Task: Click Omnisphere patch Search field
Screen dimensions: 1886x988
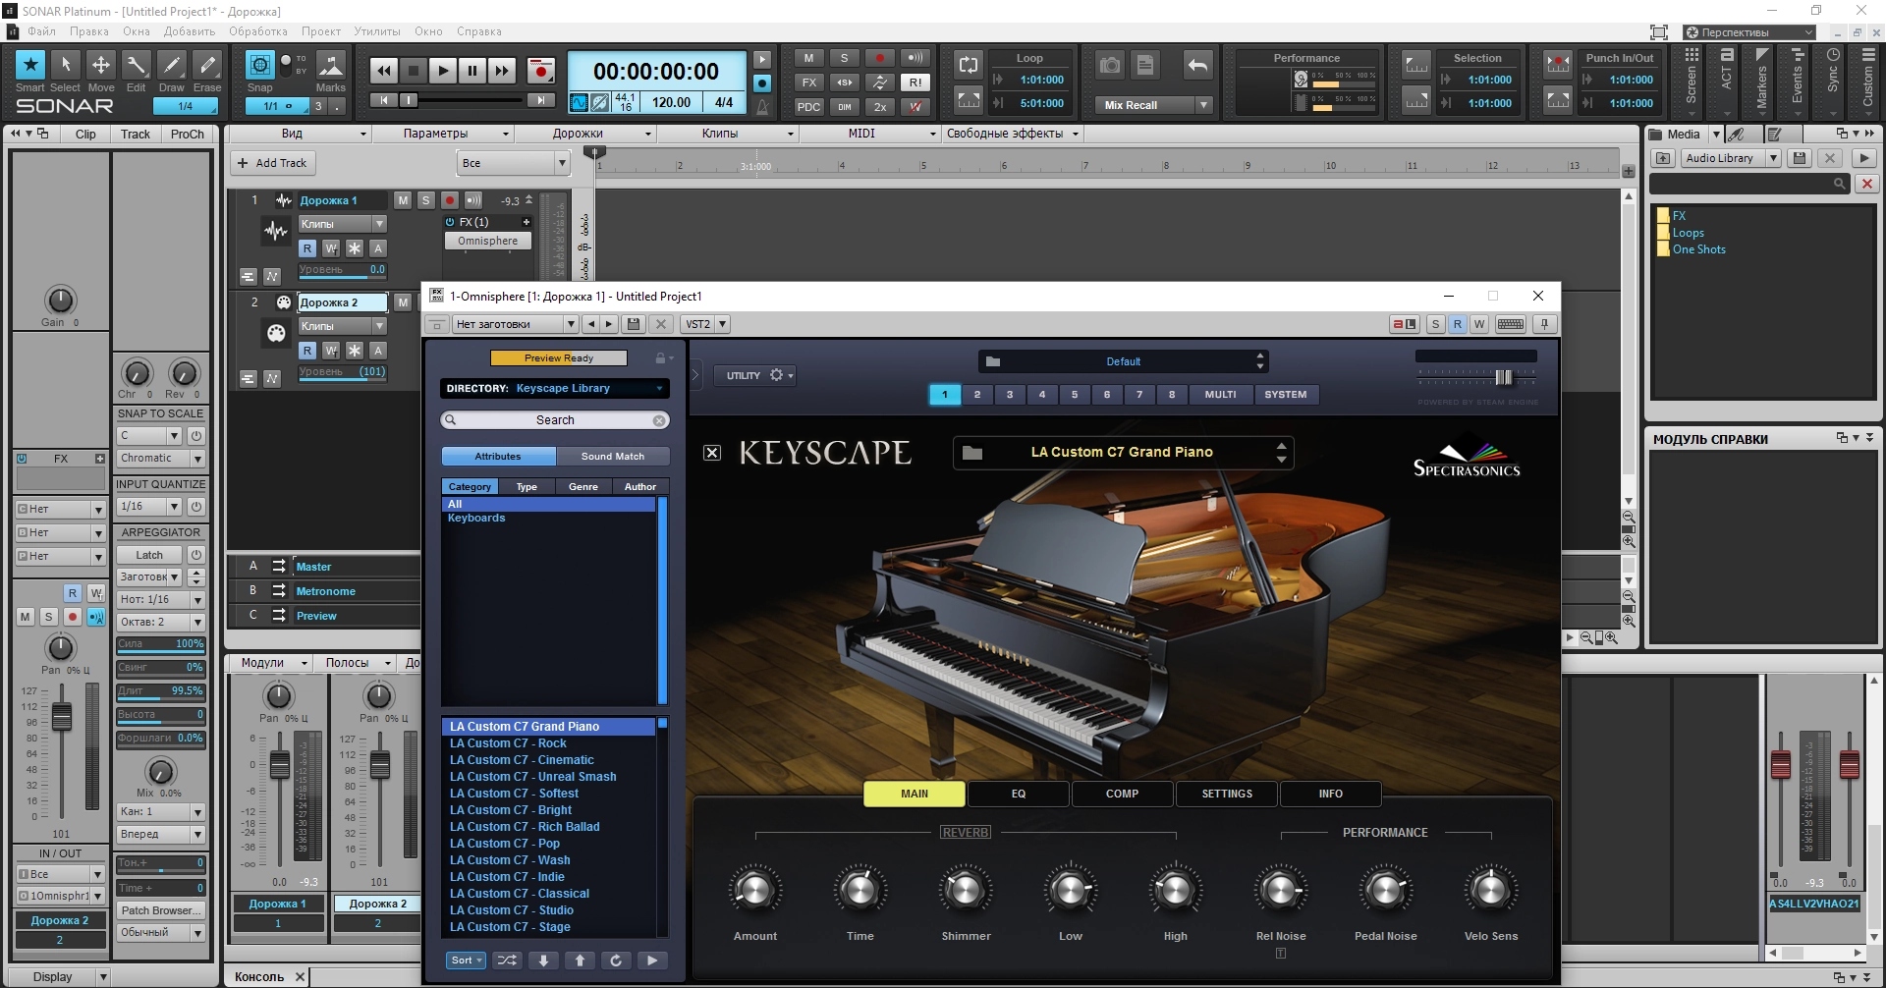Action: tap(555, 420)
